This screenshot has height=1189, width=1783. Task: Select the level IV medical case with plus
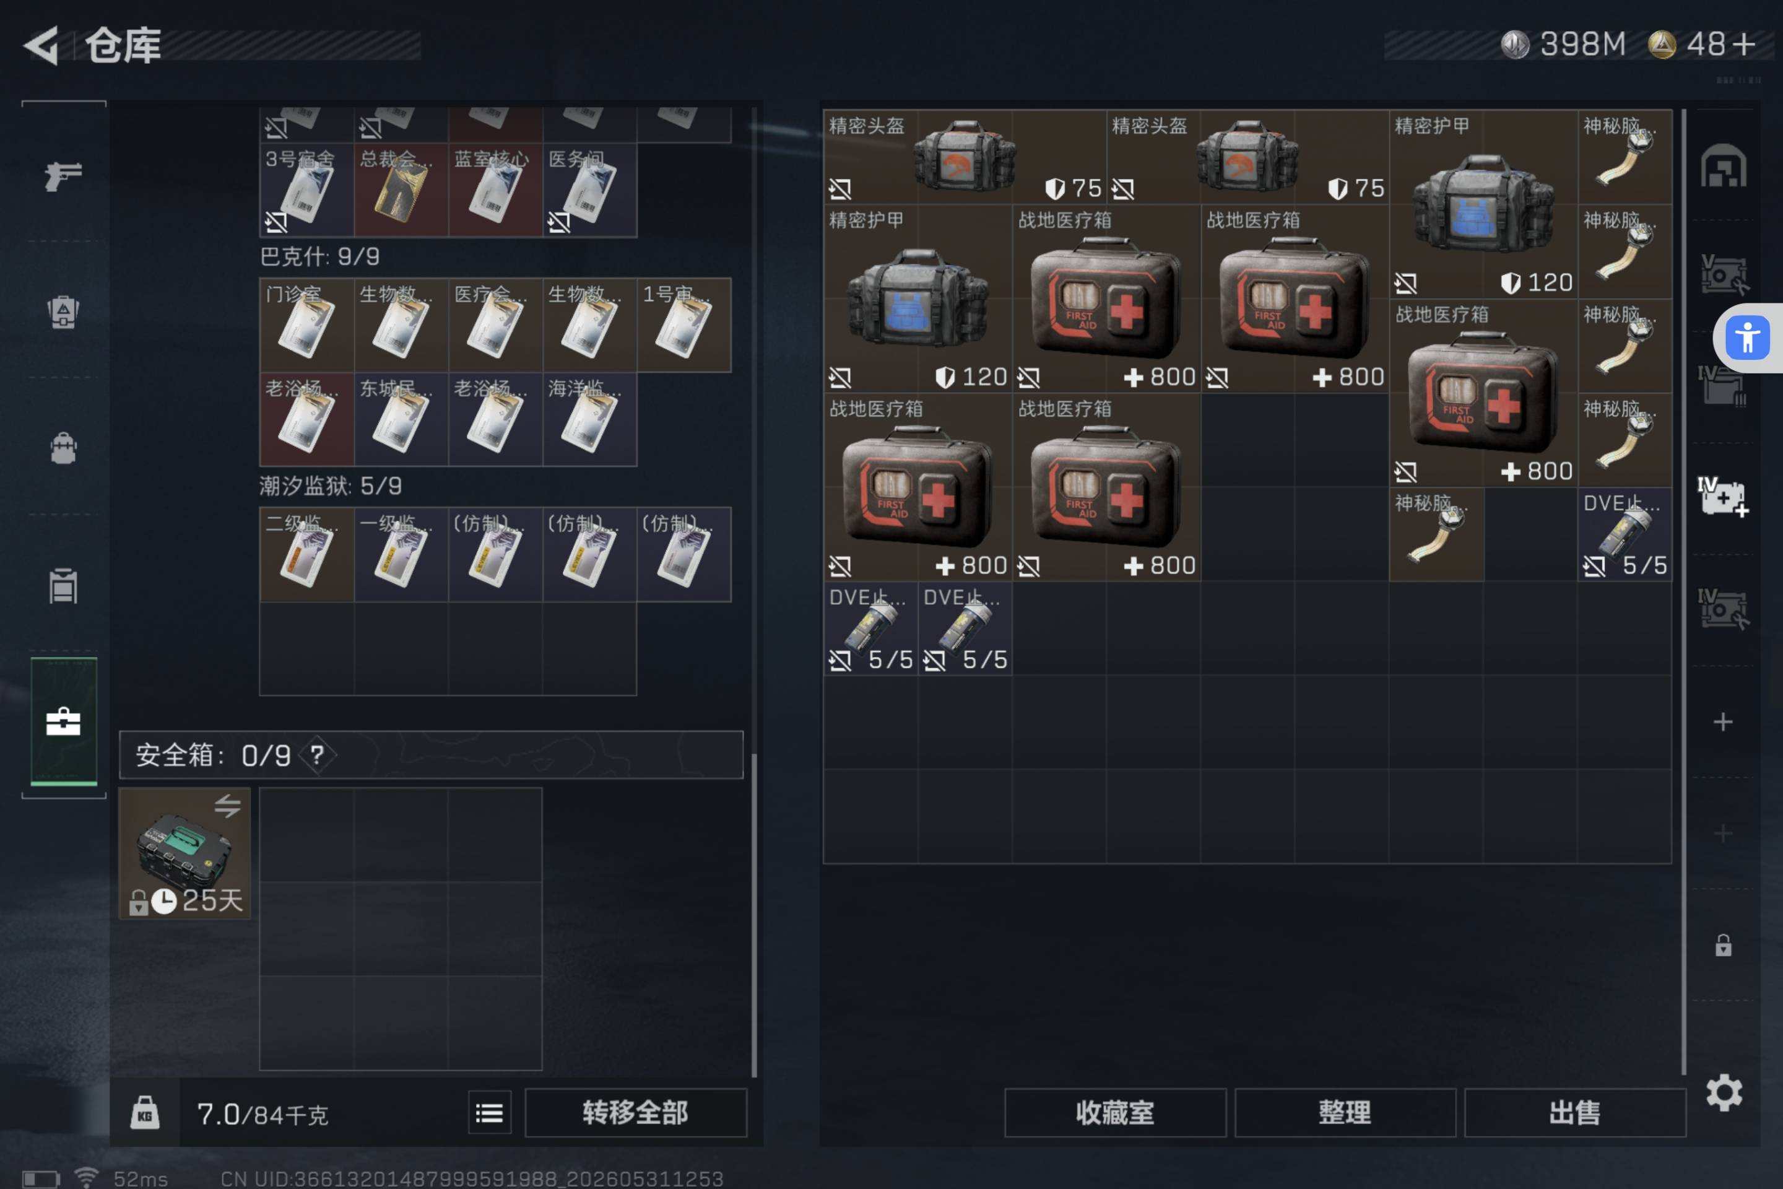click(1723, 497)
